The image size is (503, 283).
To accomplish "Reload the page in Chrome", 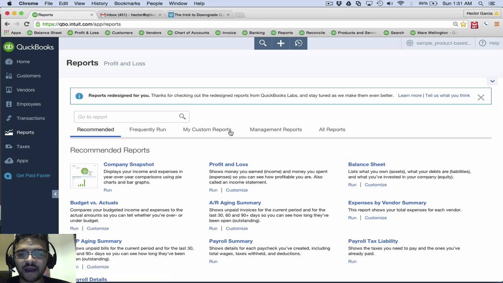I will pos(27,24).
